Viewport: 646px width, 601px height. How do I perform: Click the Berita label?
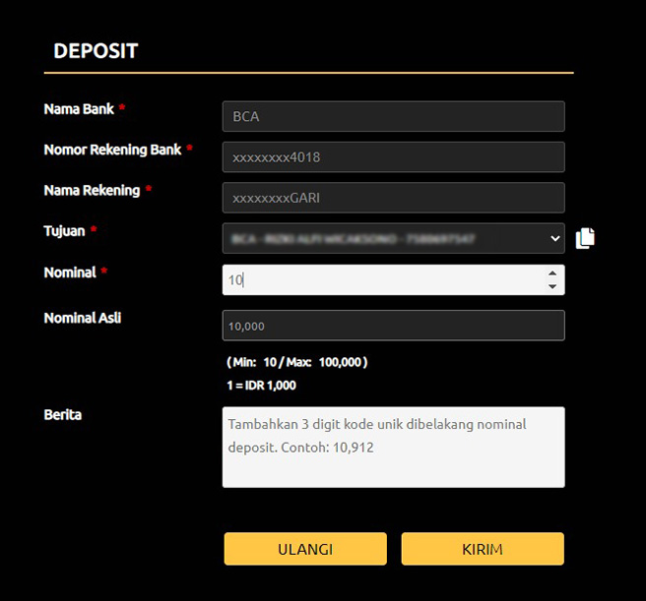[x=62, y=414]
